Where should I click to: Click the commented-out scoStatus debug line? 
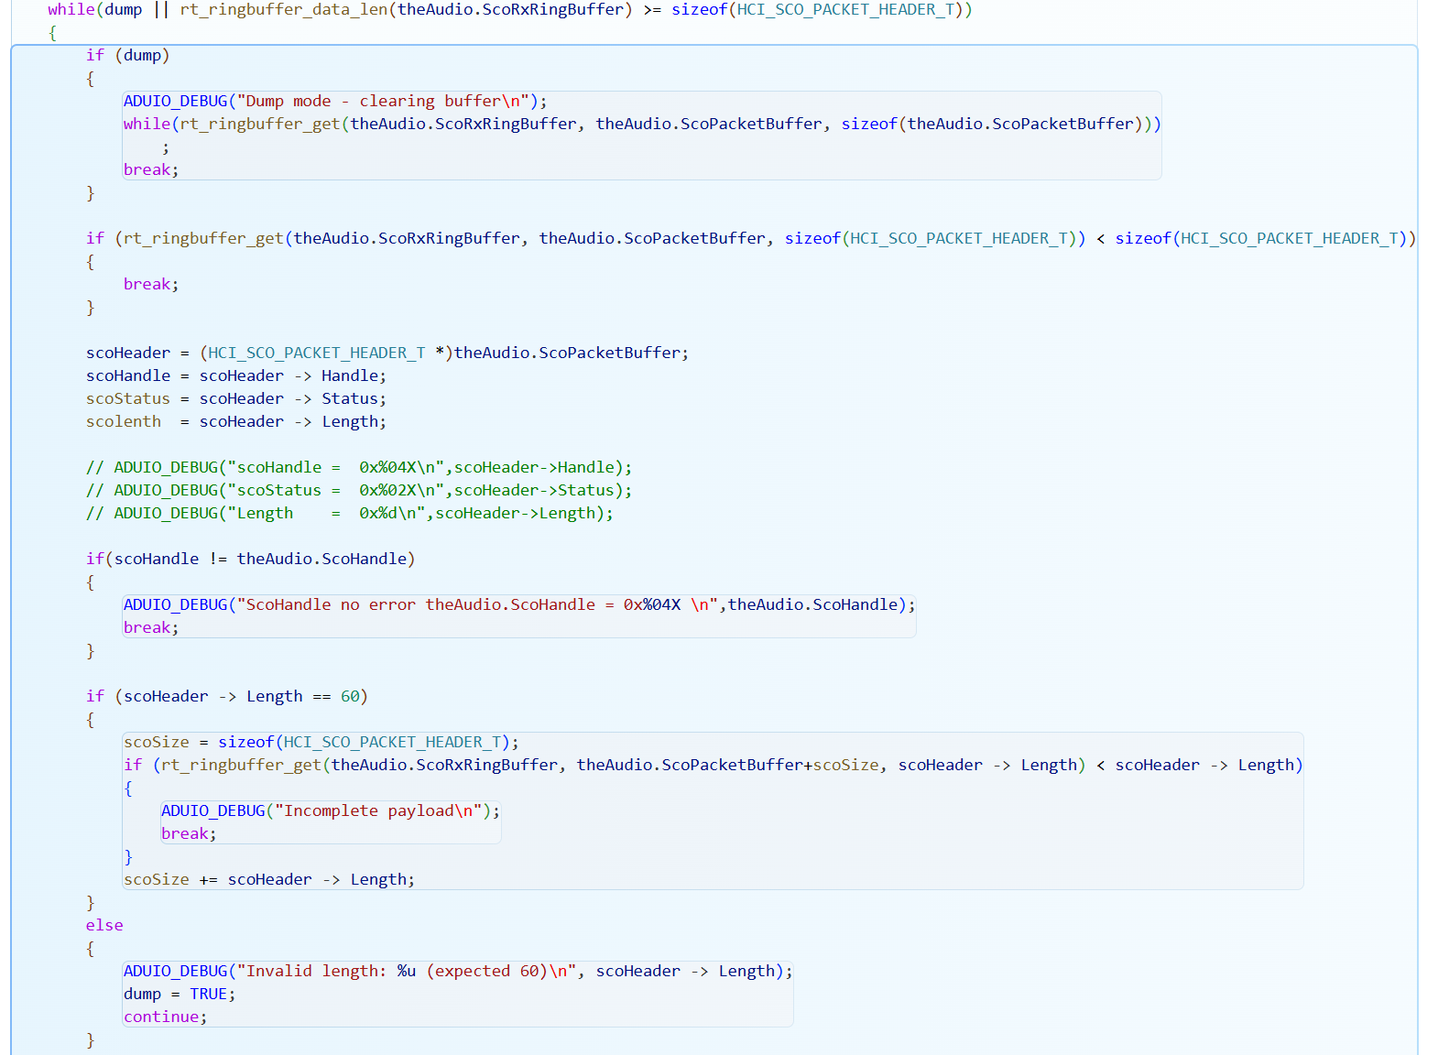(358, 491)
